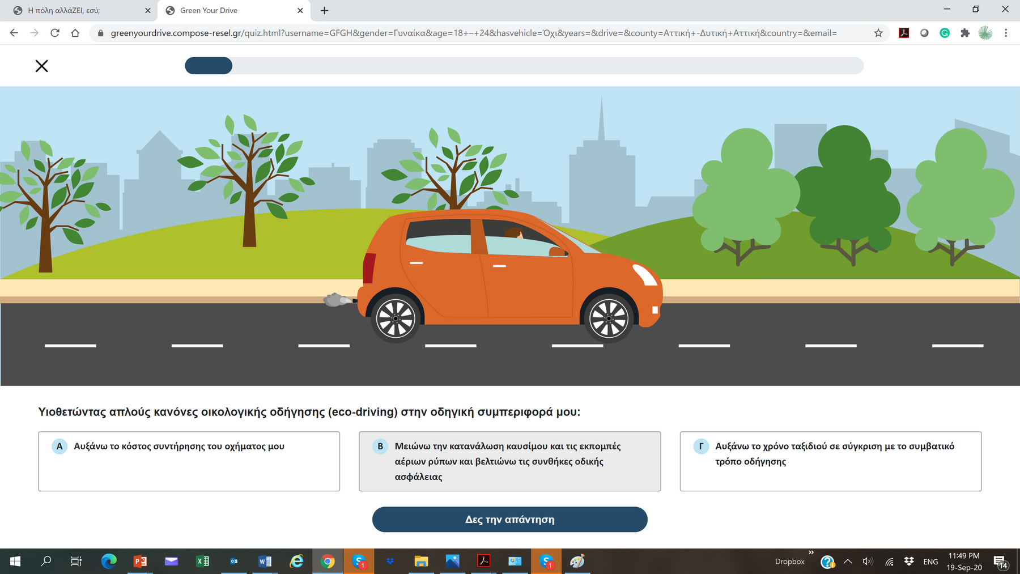Open the Adobe Acrobat extension
Viewport: 1020px width, 574px height.
point(904,33)
